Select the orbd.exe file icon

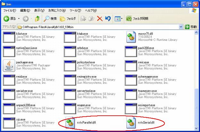coord(70,51)
